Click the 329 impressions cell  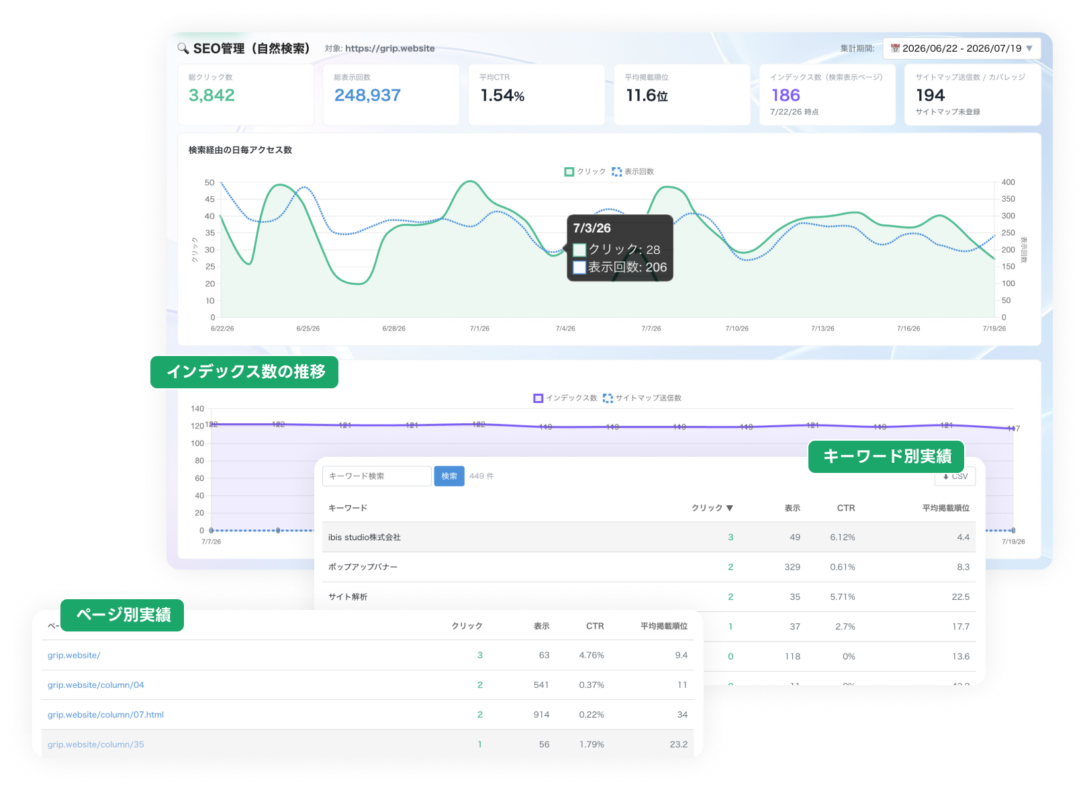pyautogui.click(x=792, y=567)
